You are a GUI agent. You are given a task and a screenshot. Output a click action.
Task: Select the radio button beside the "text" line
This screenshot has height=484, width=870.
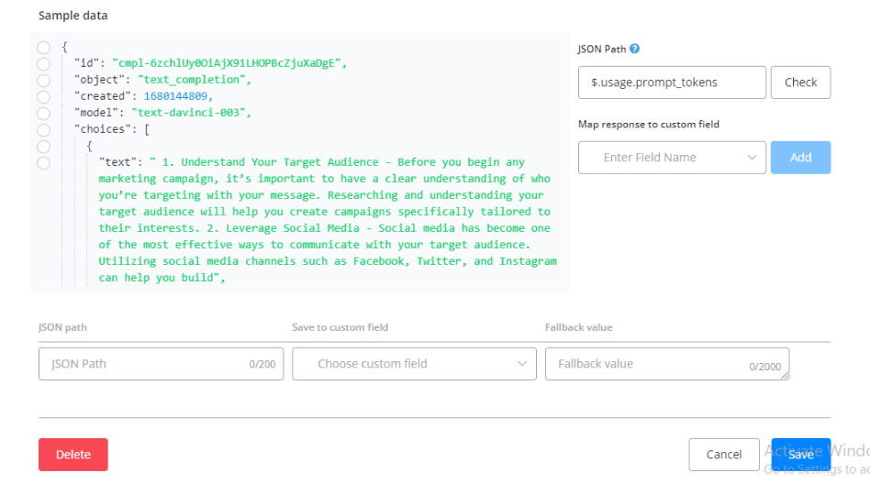click(43, 162)
